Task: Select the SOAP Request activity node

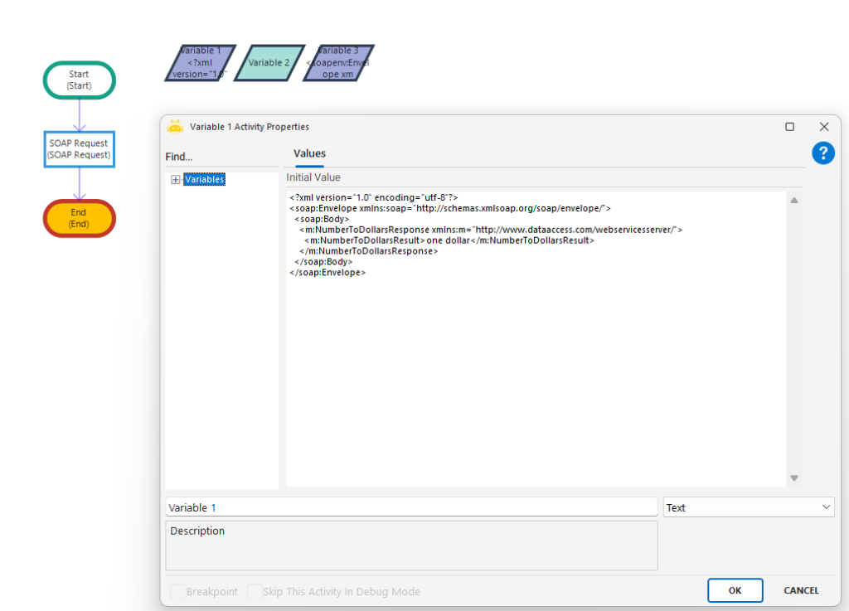Action: click(79, 148)
